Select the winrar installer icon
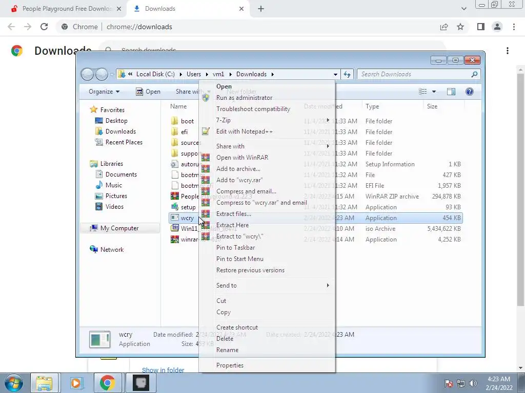Viewport: 525px width, 393px height. tap(174, 239)
